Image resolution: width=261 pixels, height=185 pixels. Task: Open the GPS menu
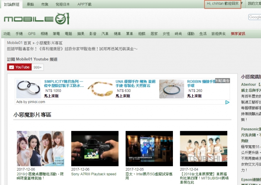pyautogui.click(x=32, y=34)
